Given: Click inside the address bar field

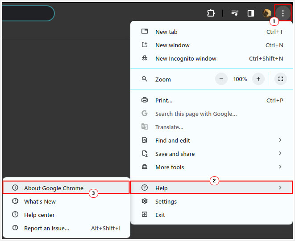Looking at the screenshot, I should tap(28, 13).
